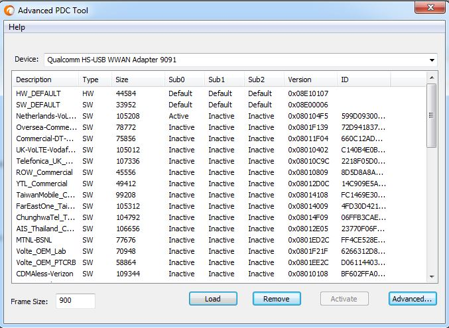Viewport: 449px width, 328px height.
Task: Click version 0x08E10107
Action: [x=308, y=93]
